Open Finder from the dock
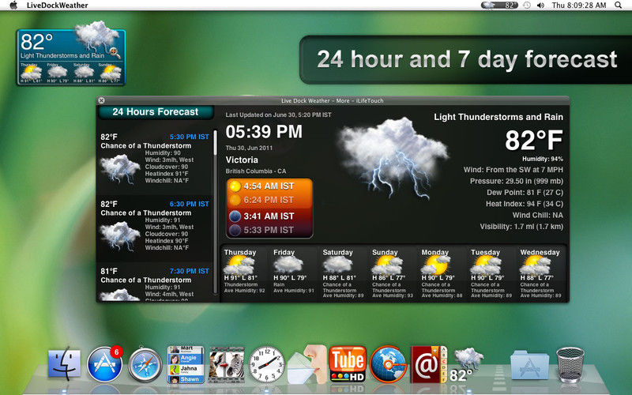The image size is (632, 395). coord(64,363)
